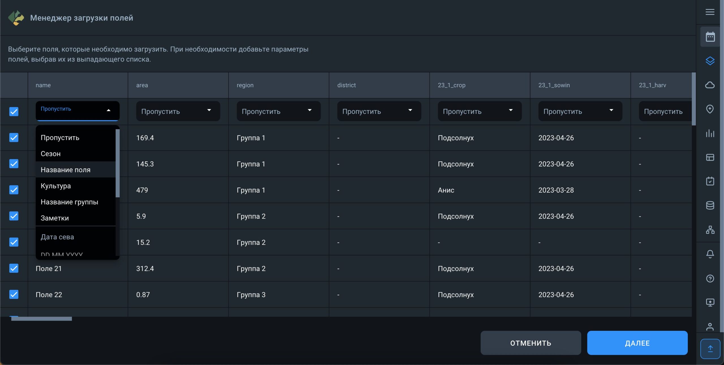Viewport: 724px width, 365px height.
Task: Toggle the select-all checkbox at top
Action: coord(14,111)
